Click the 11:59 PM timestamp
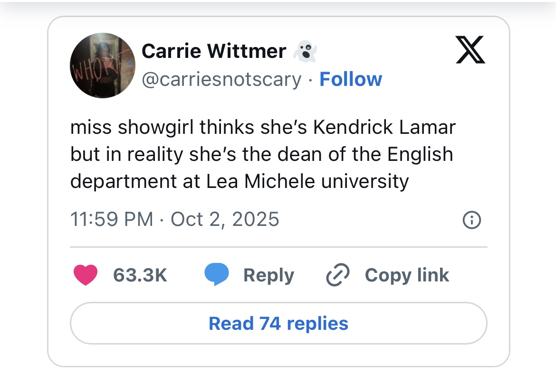This screenshot has height=392, width=556. point(112,219)
